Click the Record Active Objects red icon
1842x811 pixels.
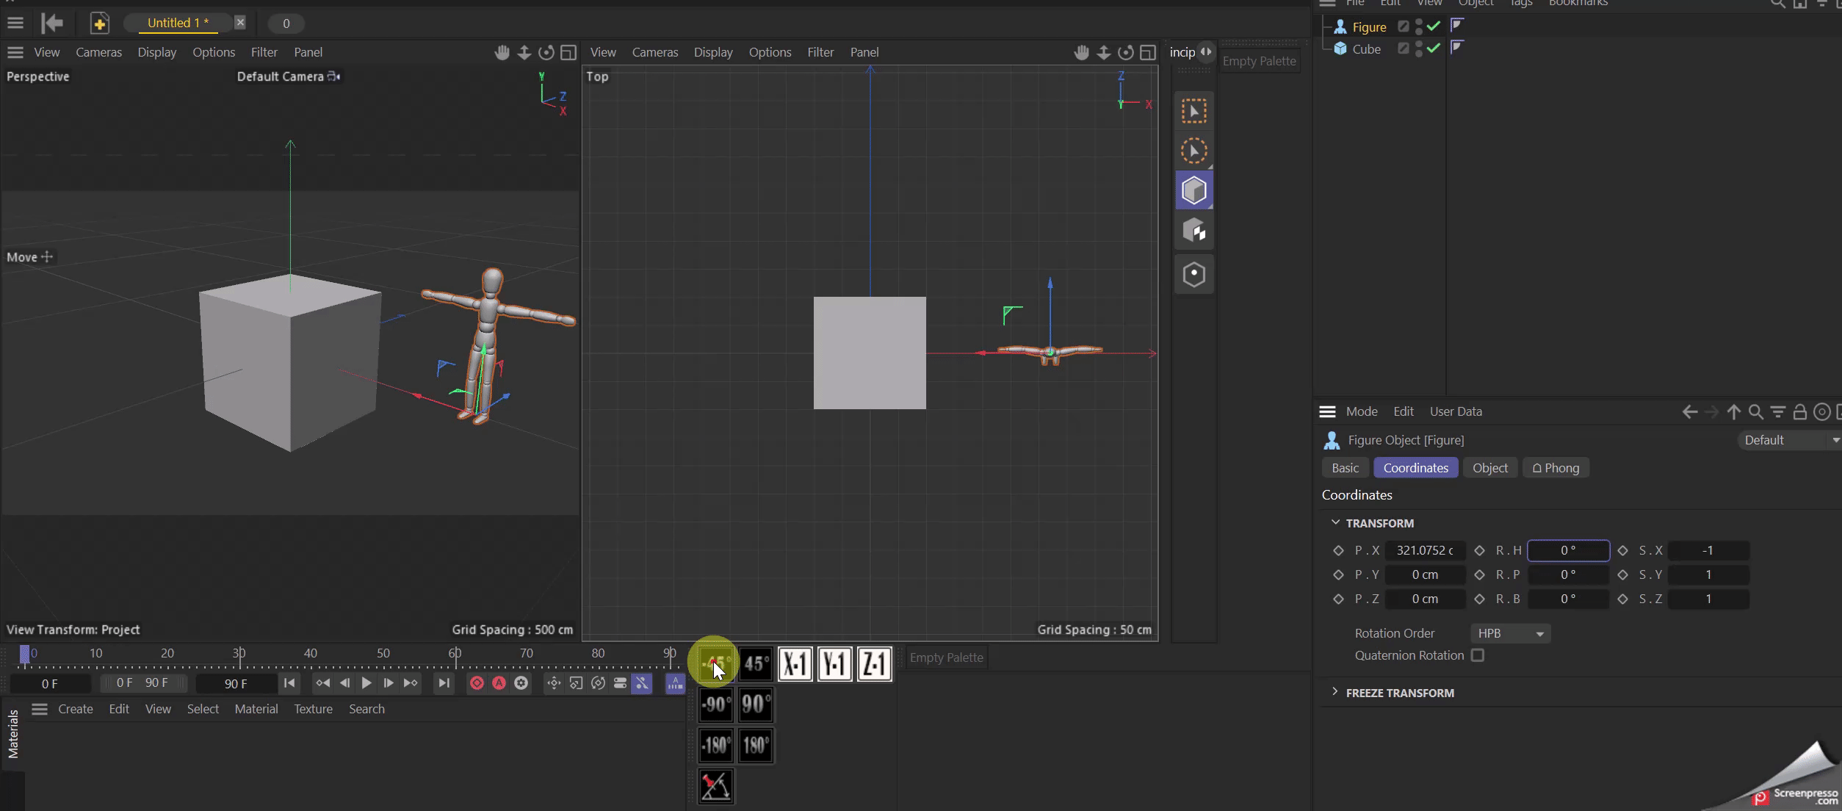477,683
